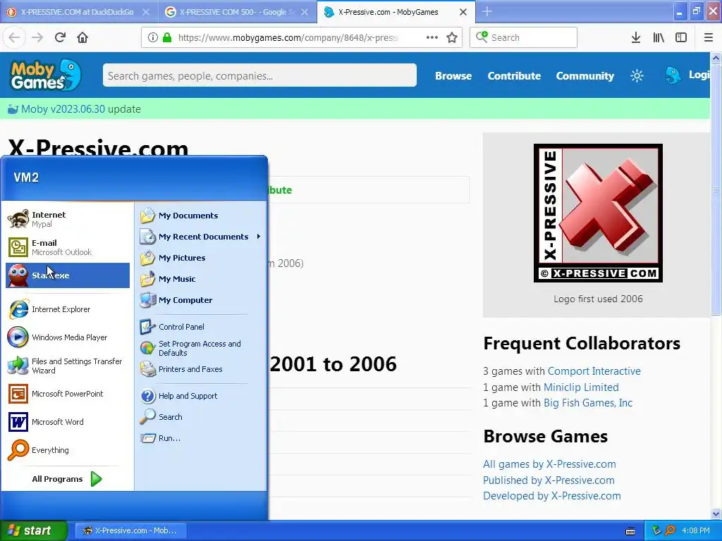This screenshot has height=541, width=722.
Task: Open Control Panel
Action: pyautogui.click(x=200, y=327)
